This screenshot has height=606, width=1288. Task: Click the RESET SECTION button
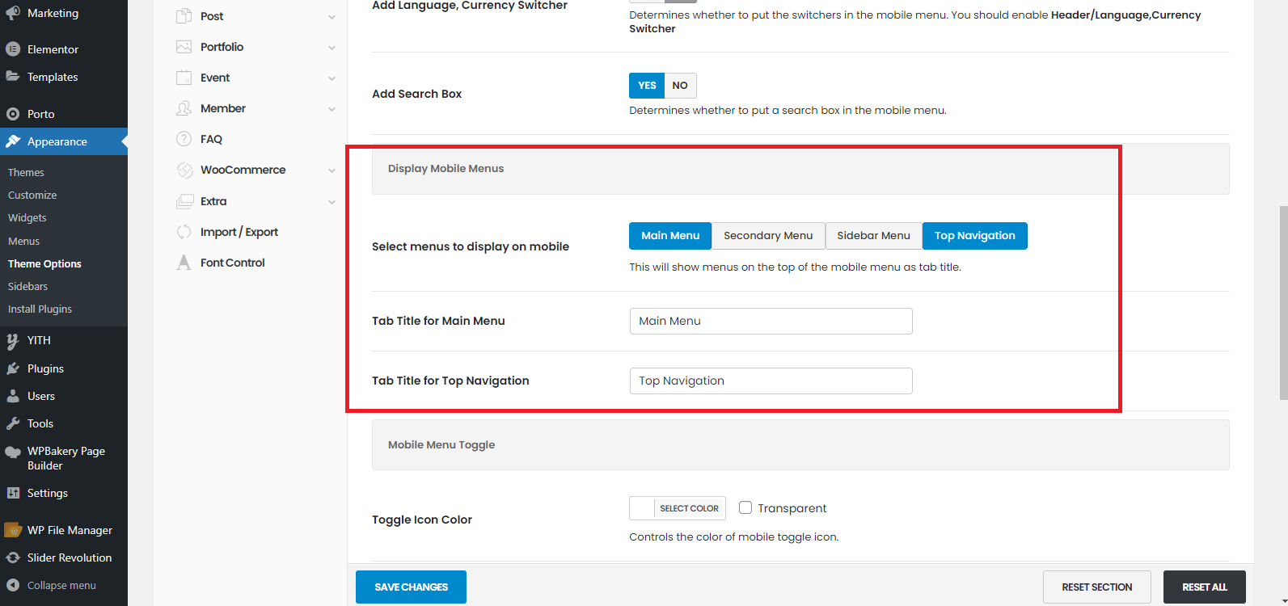tap(1096, 587)
